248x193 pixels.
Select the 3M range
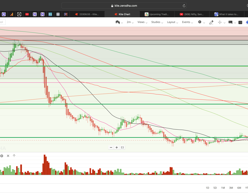(x=231, y=188)
